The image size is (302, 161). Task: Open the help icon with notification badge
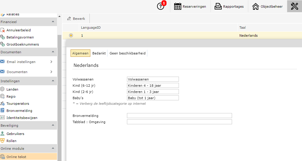pos(161,7)
